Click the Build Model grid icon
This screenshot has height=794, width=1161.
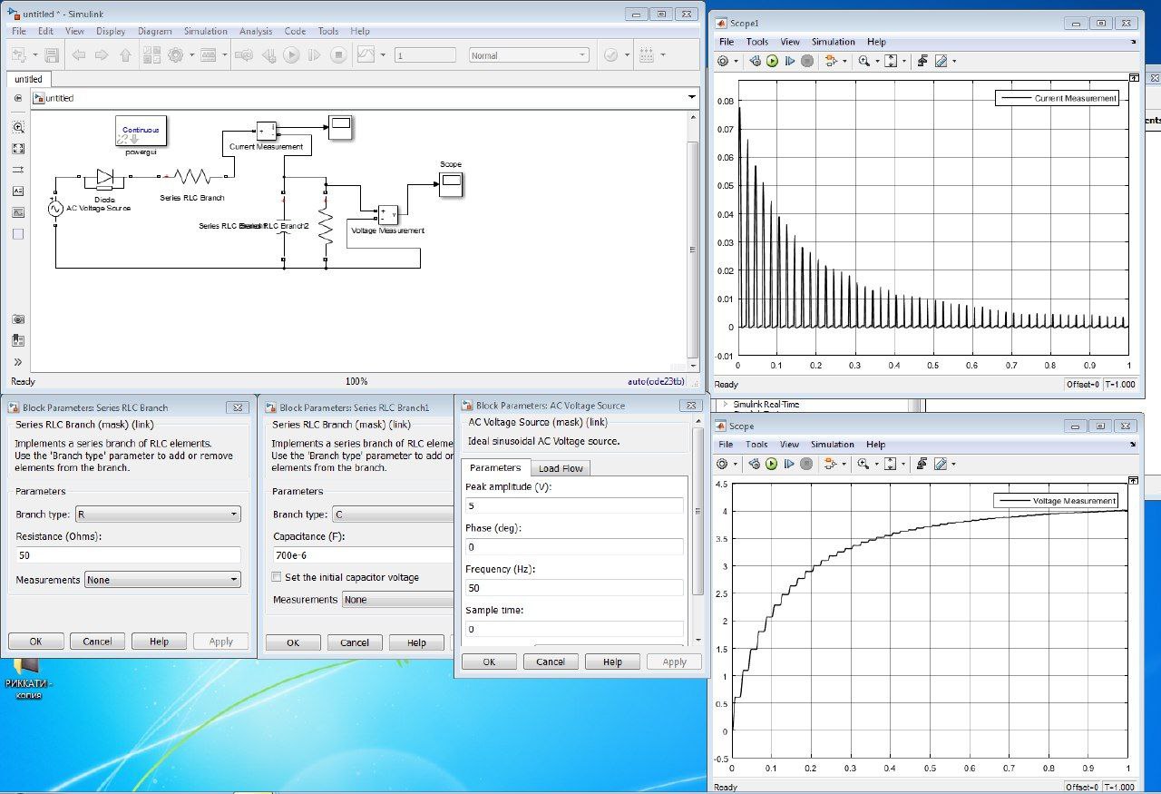pos(647,55)
